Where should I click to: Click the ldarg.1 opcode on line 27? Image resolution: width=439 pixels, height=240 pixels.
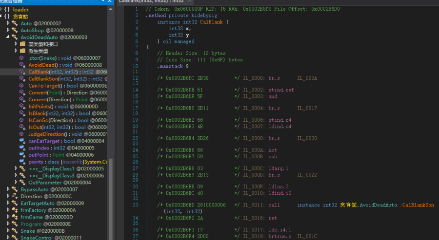pyautogui.click(x=279, y=168)
